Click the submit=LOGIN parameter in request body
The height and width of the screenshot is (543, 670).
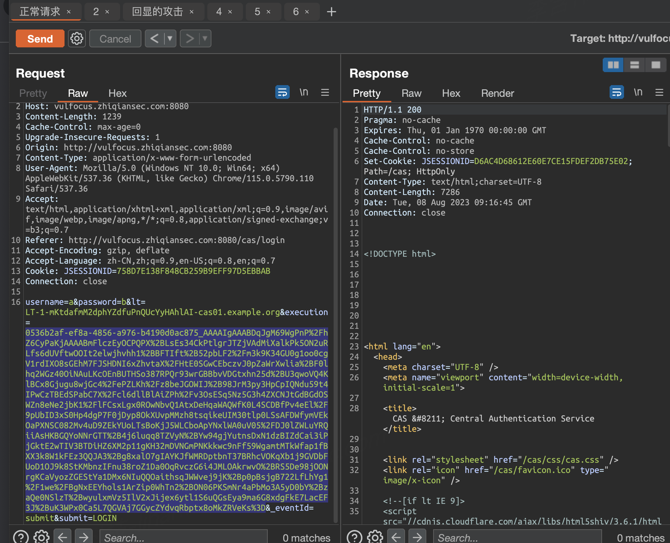tap(88, 518)
